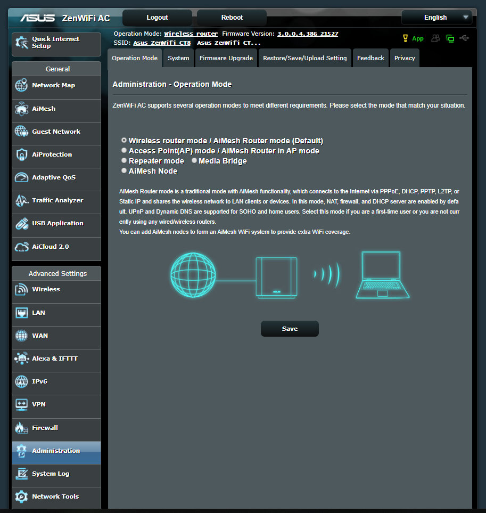Screen dimensions: 486x513
Task: Click the LAN port icon
Action: [22, 313]
